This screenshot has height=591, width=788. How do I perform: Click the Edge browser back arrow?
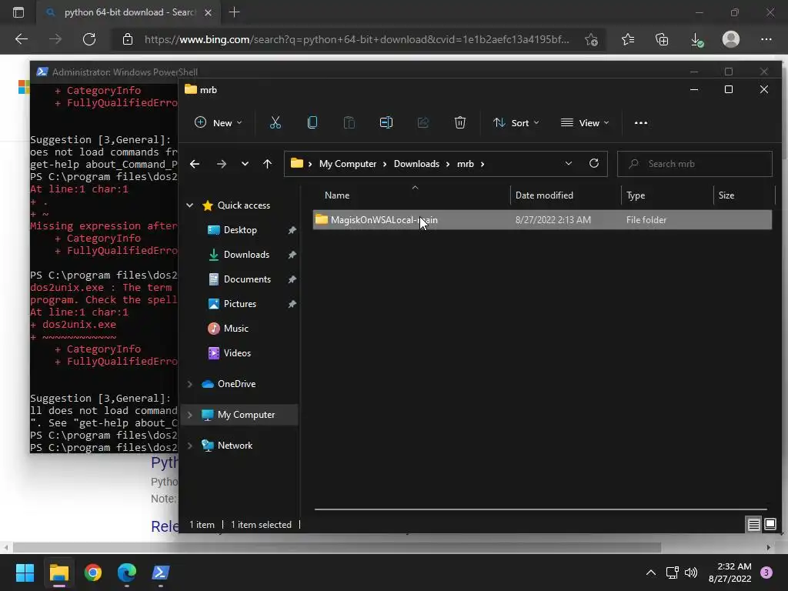pyautogui.click(x=22, y=39)
